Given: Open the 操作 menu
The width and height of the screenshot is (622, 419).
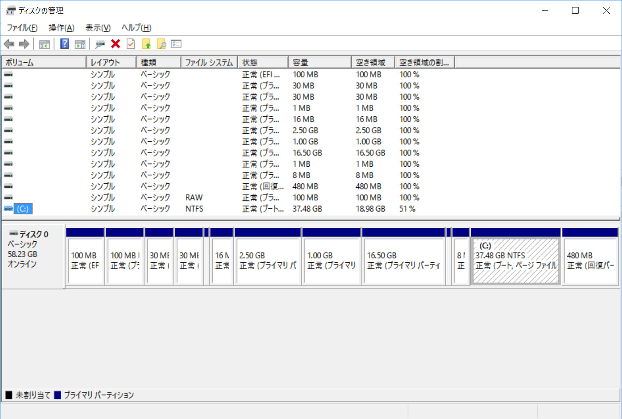Looking at the screenshot, I should (61, 28).
